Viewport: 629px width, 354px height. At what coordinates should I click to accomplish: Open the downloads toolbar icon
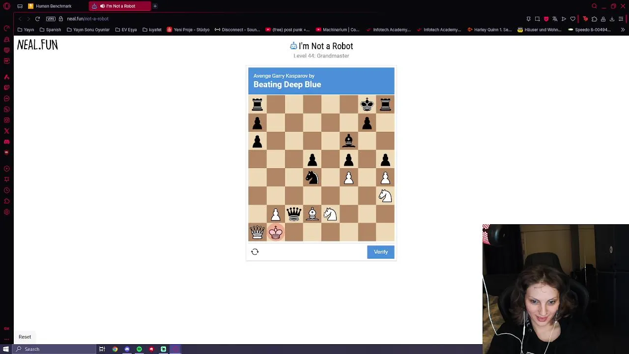(x=612, y=19)
